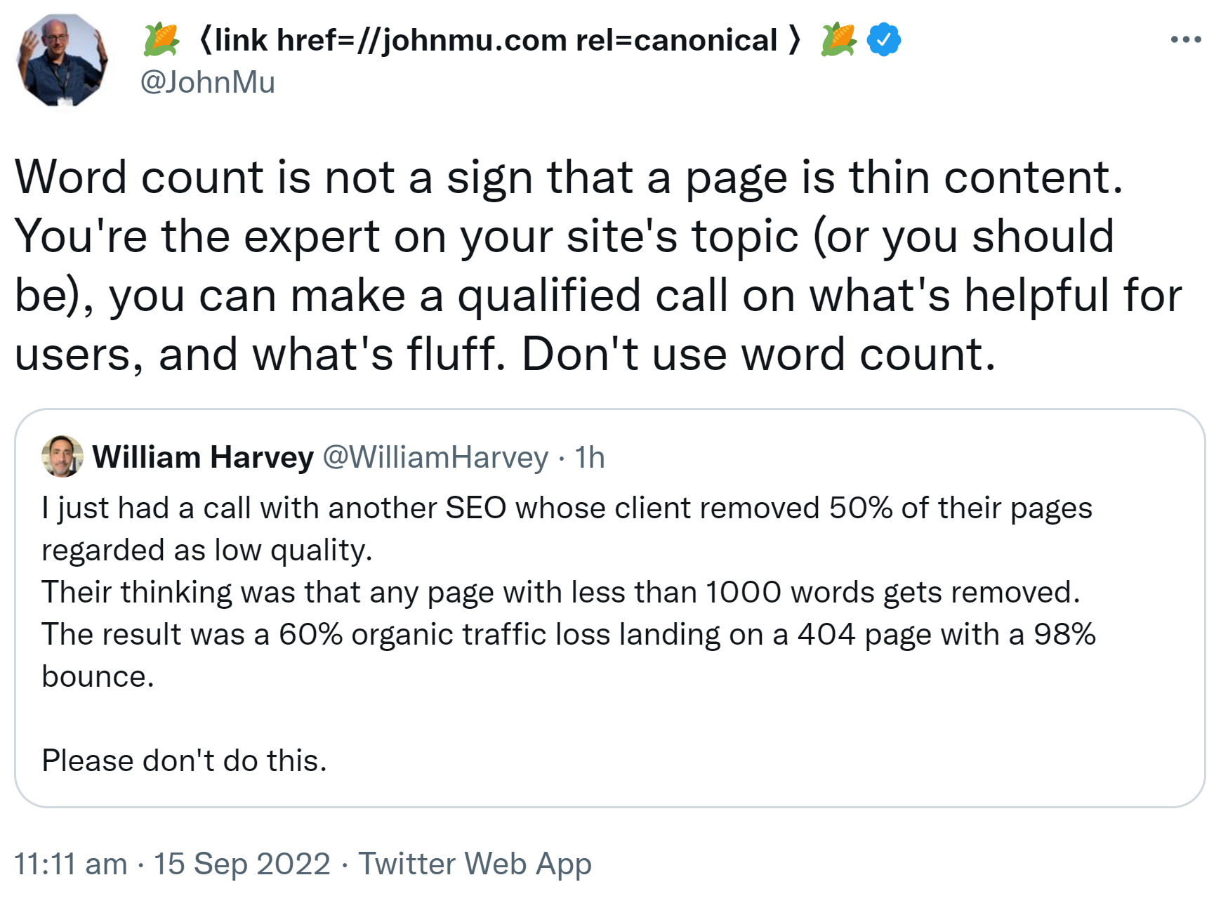Click the three-dot ellipsis icon top right

[x=1184, y=39]
